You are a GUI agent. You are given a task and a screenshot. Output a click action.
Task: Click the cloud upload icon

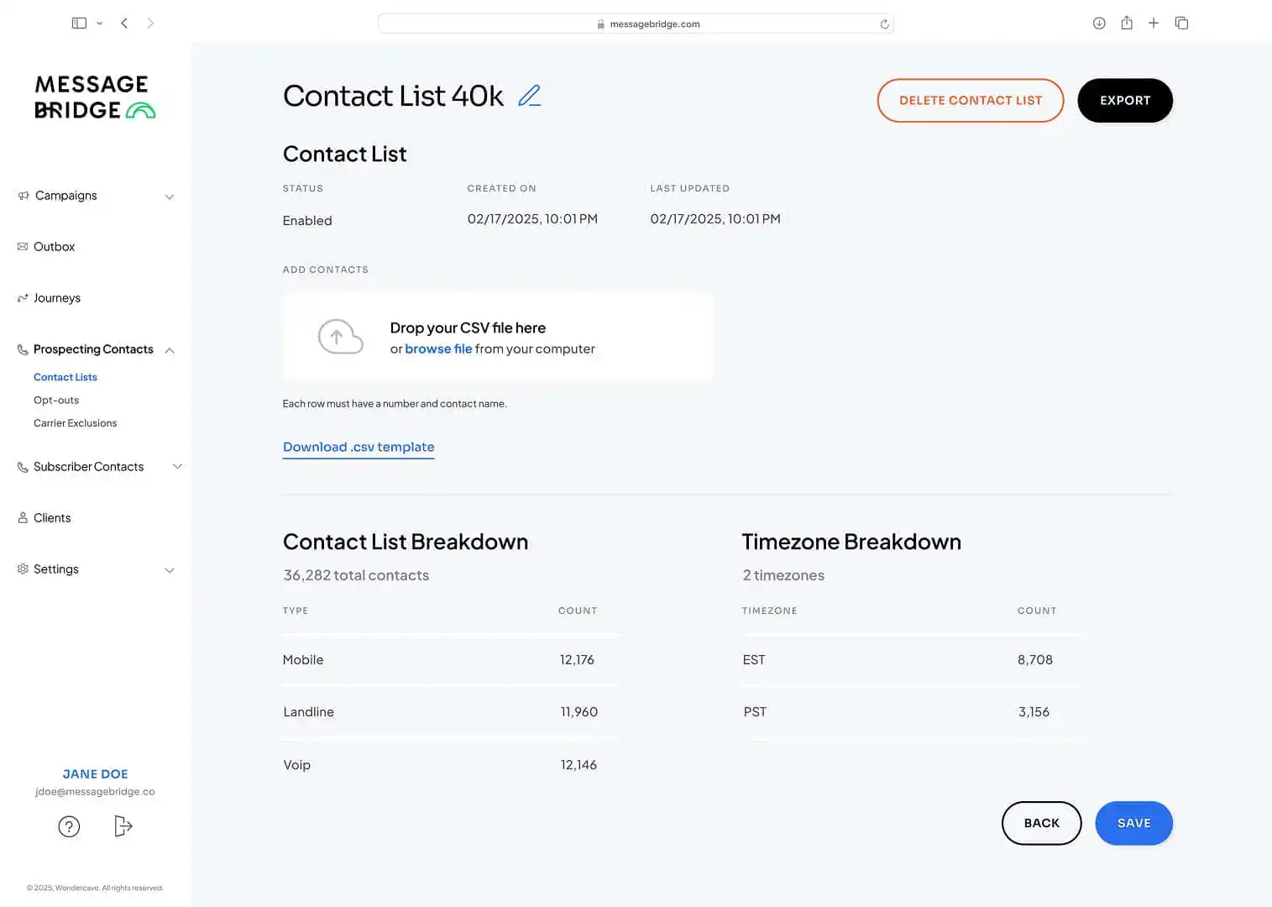point(340,337)
